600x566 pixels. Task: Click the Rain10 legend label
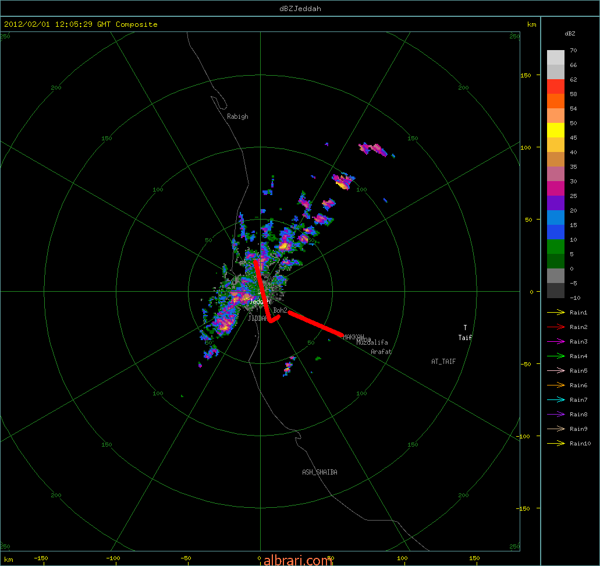click(x=580, y=444)
